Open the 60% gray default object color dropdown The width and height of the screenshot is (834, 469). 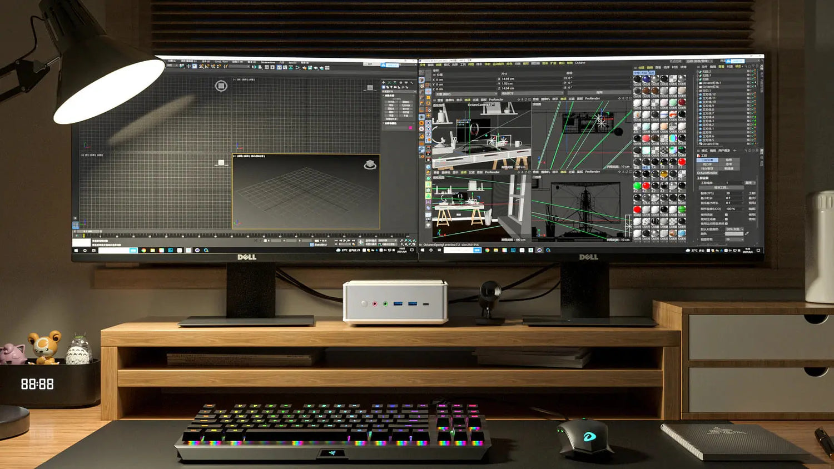tap(734, 229)
